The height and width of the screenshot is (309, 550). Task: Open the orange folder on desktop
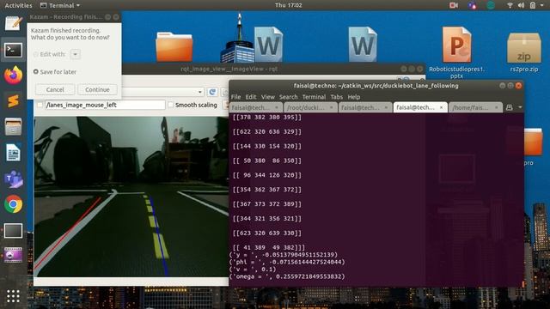174,46
